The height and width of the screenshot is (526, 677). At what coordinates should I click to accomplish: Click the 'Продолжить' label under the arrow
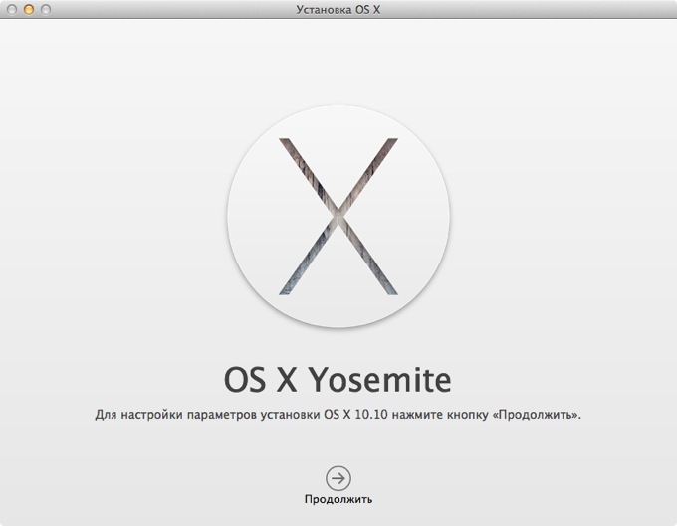click(x=338, y=499)
